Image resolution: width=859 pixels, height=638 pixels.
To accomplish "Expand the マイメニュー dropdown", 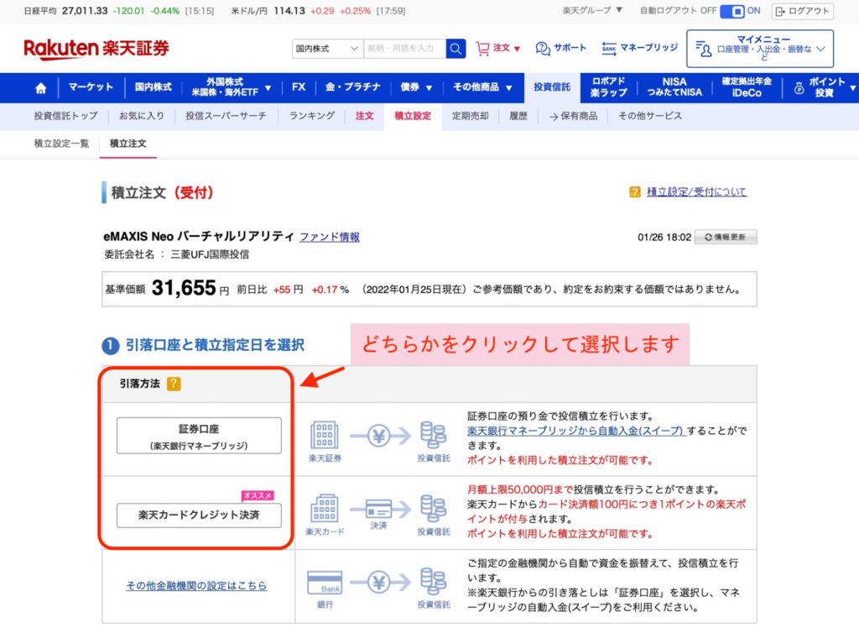I will (x=760, y=49).
